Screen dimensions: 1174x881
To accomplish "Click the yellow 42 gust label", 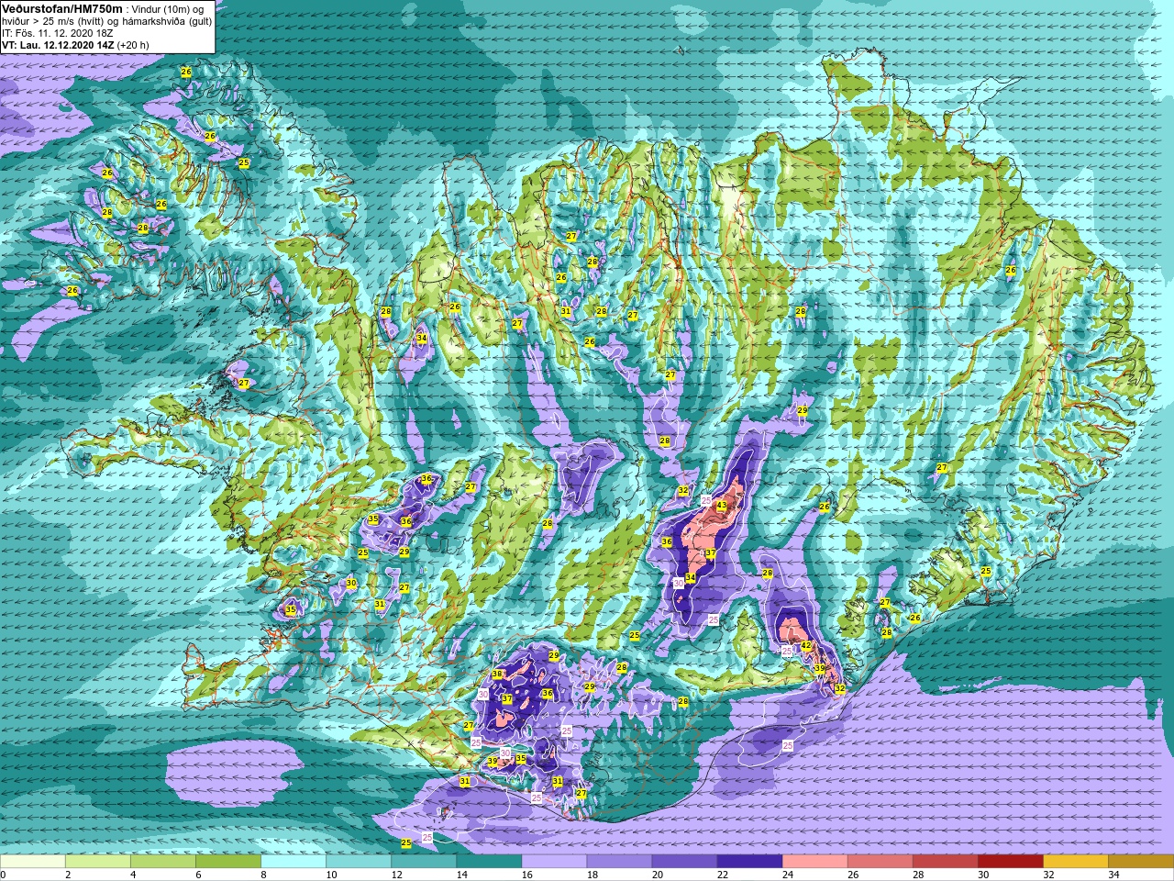I will [806, 646].
